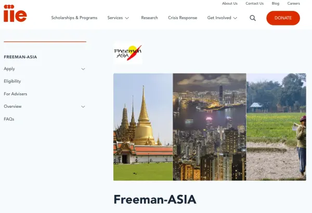Select For Advisers in the sidebar
The height and width of the screenshot is (213, 312).
click(16, 94)
